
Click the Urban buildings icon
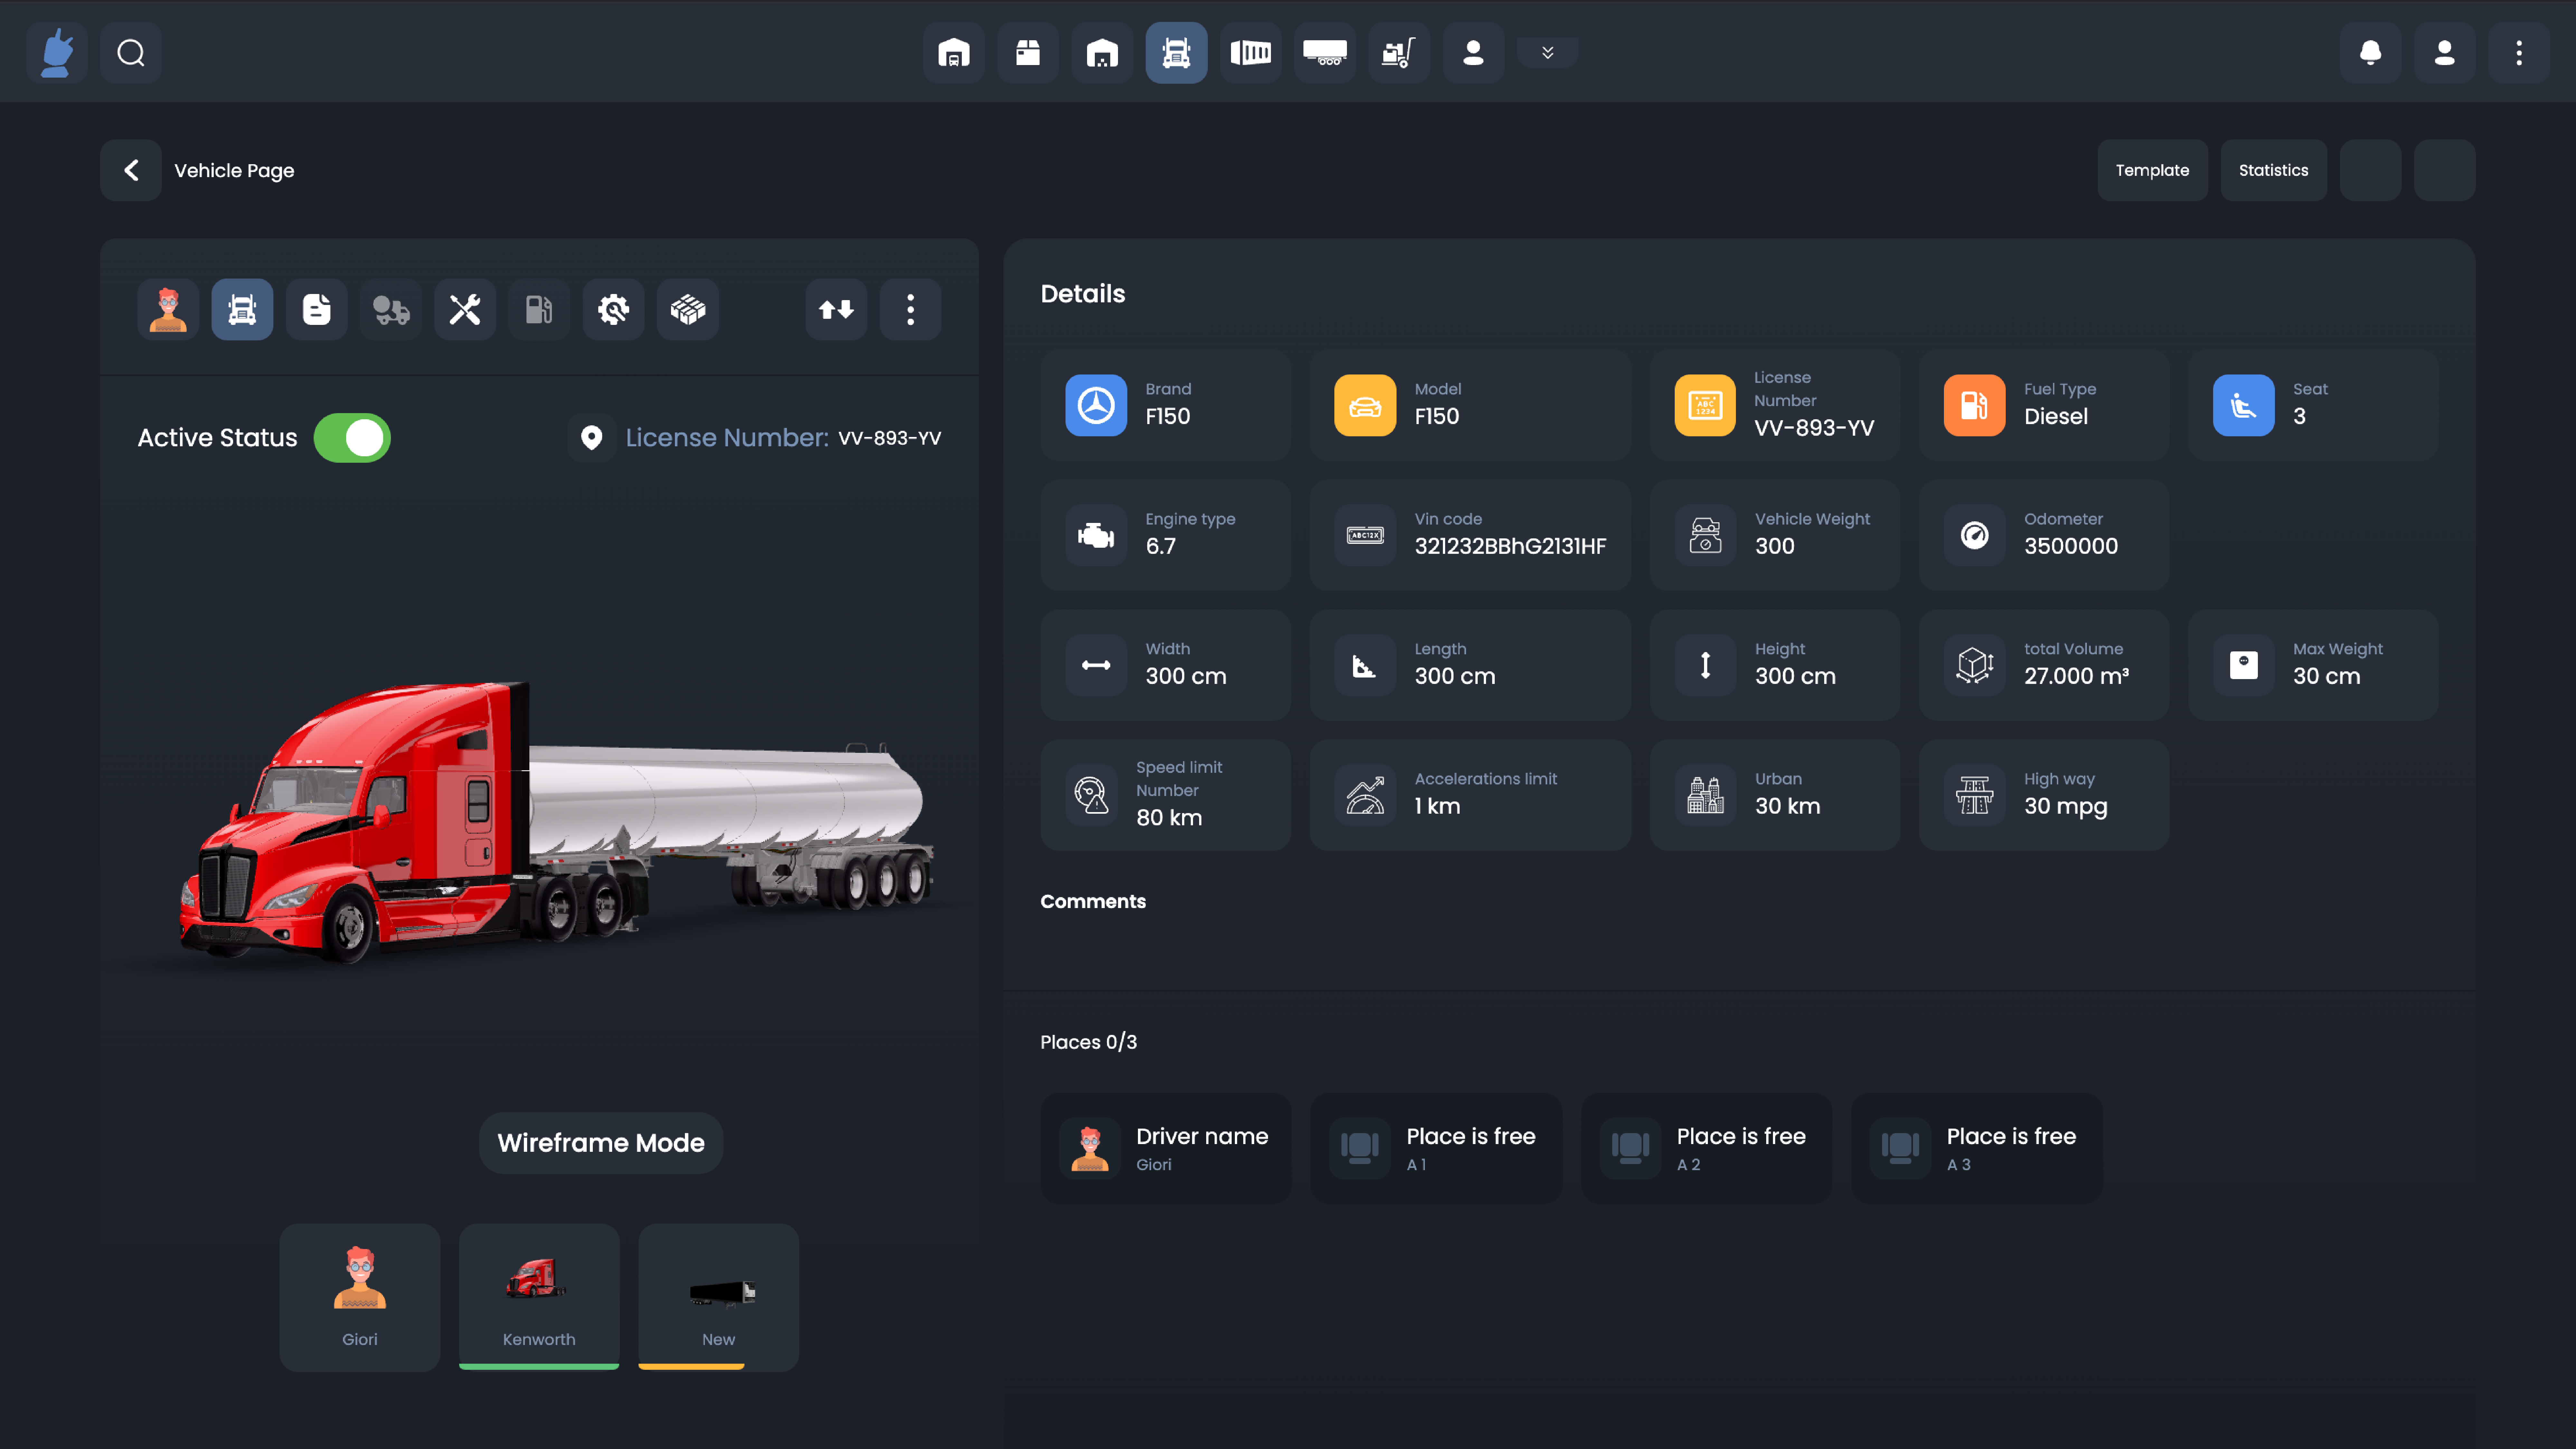pyautogui.click(x=1705, y=795)
